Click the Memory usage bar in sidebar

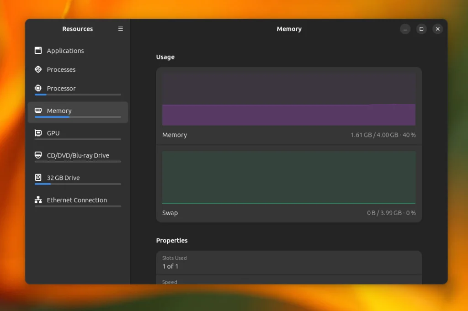tap(78, 117)
